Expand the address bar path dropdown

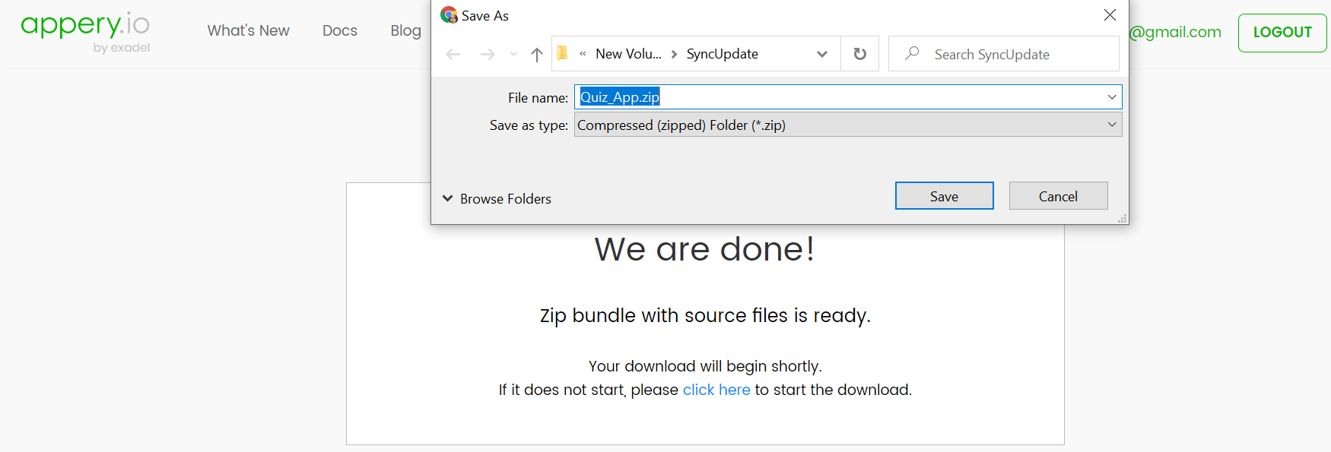[822, 54]
